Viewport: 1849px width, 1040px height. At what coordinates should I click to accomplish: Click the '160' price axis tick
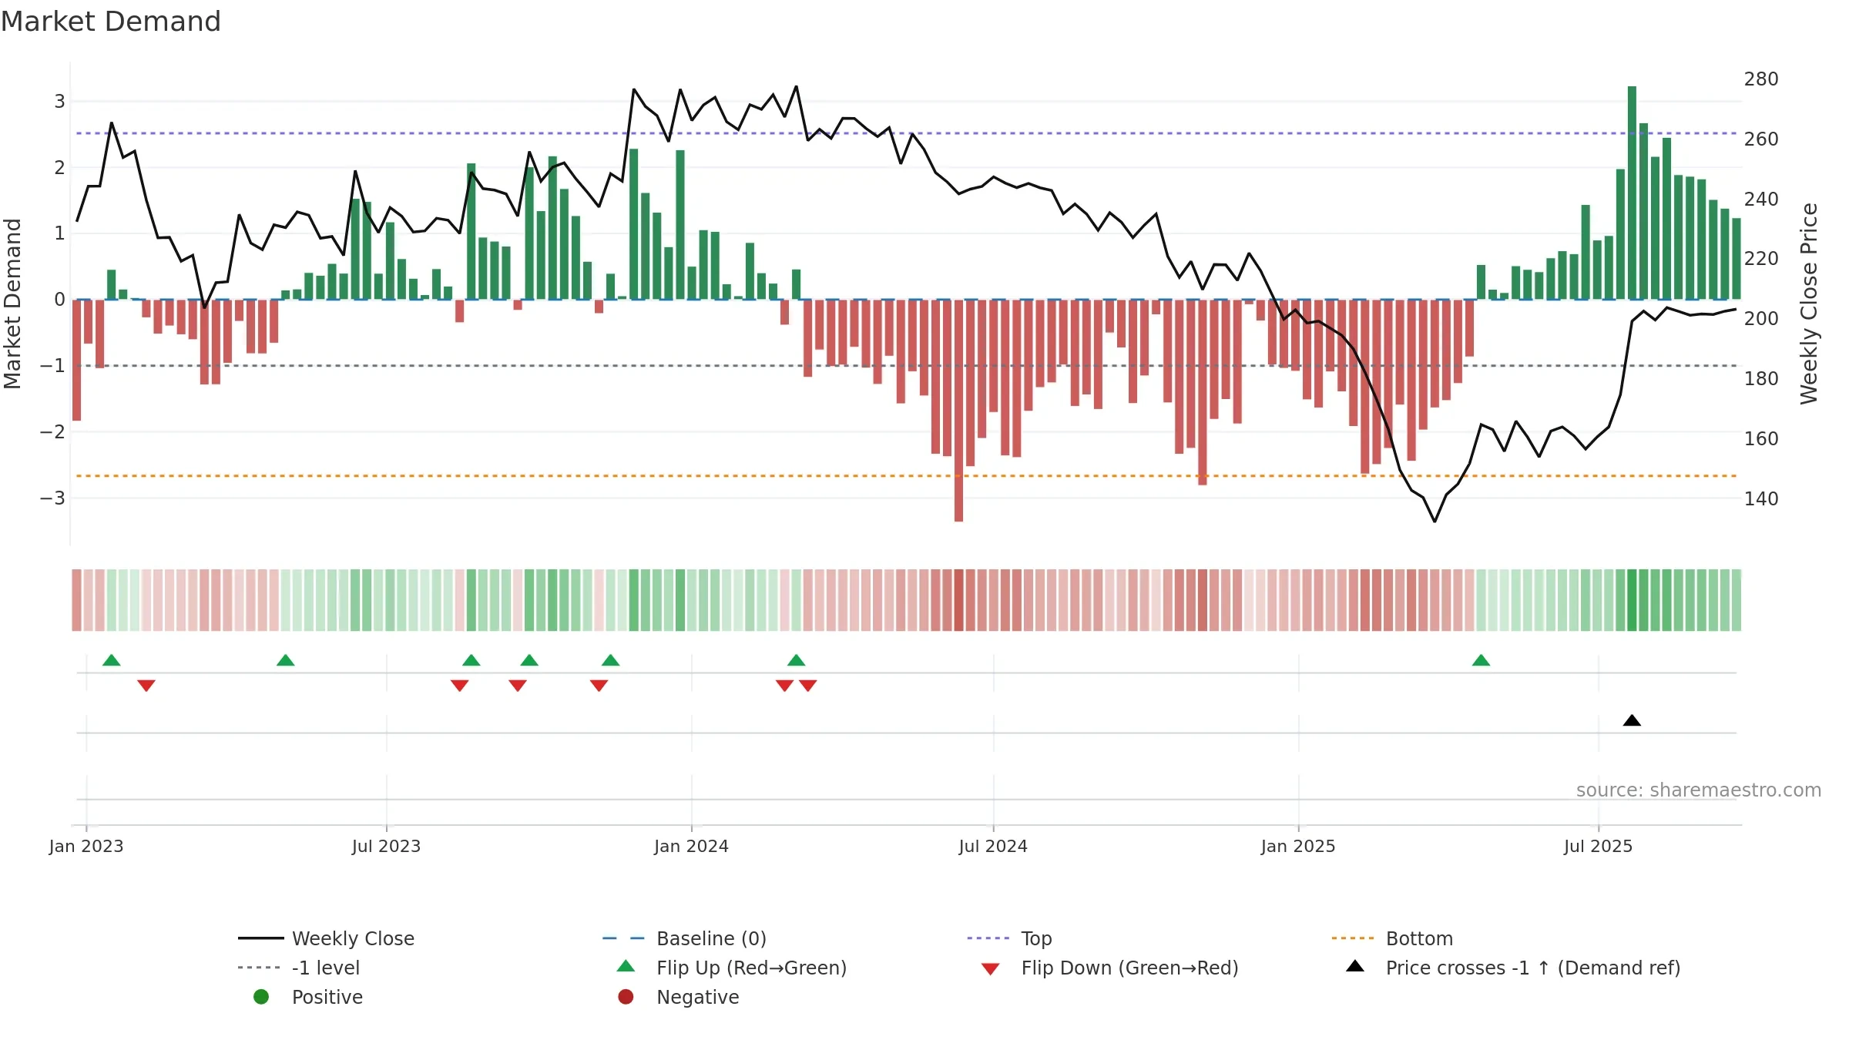click(1761, 438)
